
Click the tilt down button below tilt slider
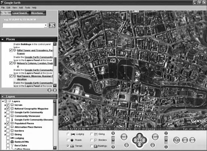coord(166,147)
